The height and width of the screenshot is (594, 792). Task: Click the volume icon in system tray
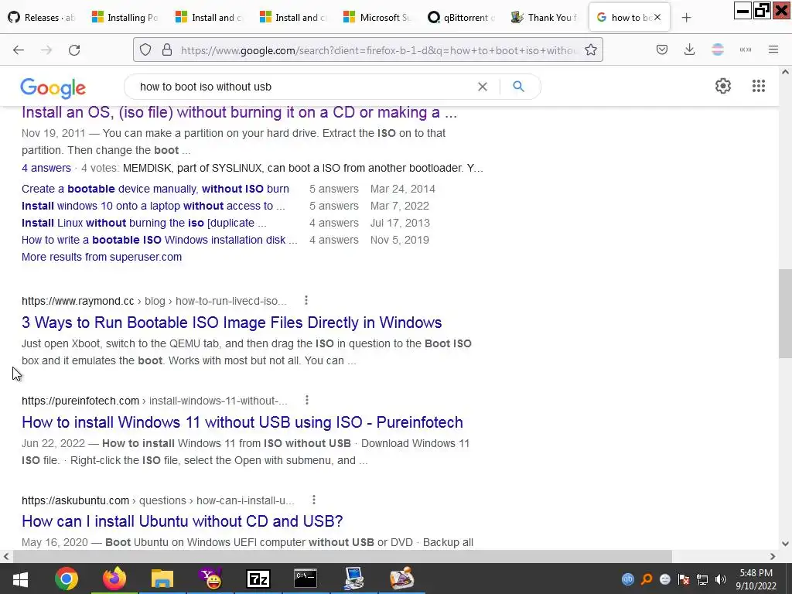(x=721, y=579)
